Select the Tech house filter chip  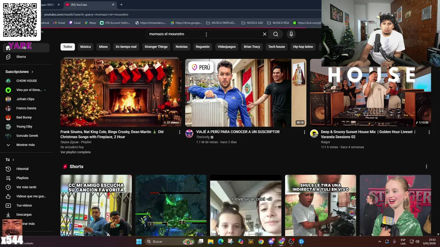pos(276,47)
